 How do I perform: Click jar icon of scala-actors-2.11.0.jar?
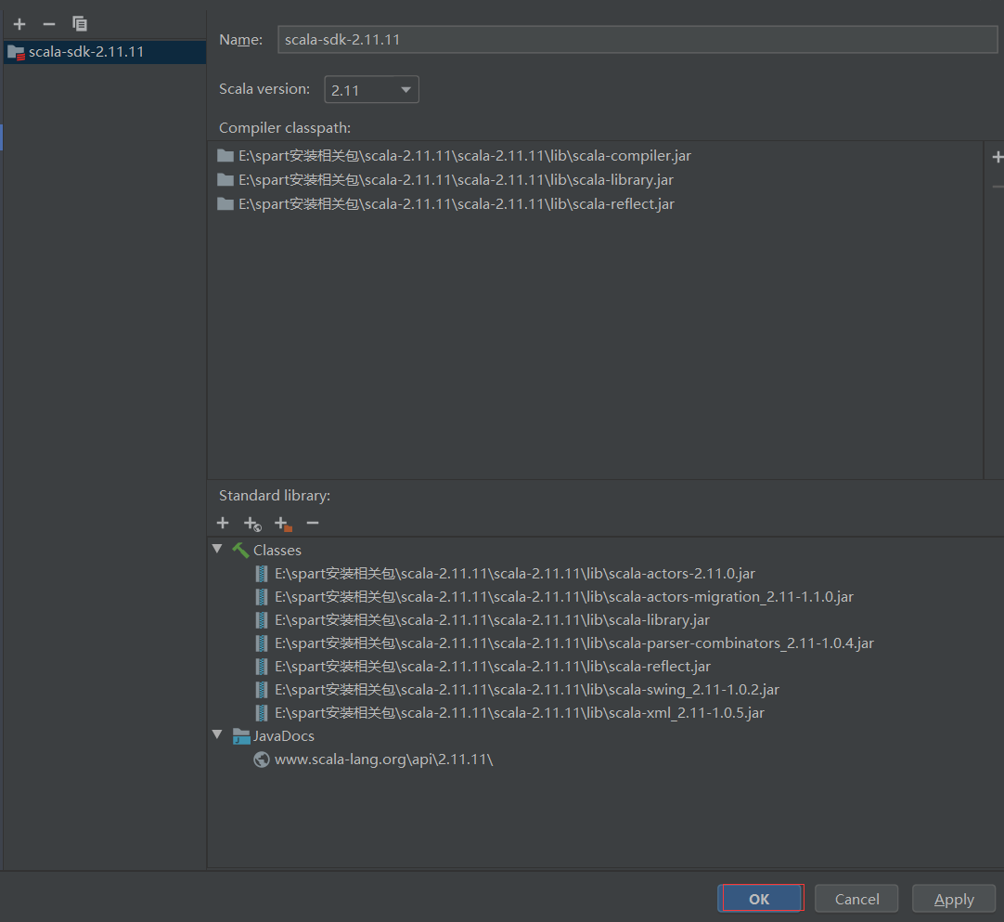tap(262, 574)
